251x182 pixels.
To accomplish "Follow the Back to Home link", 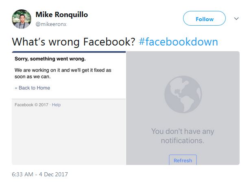I will click(x=34, y=88).
